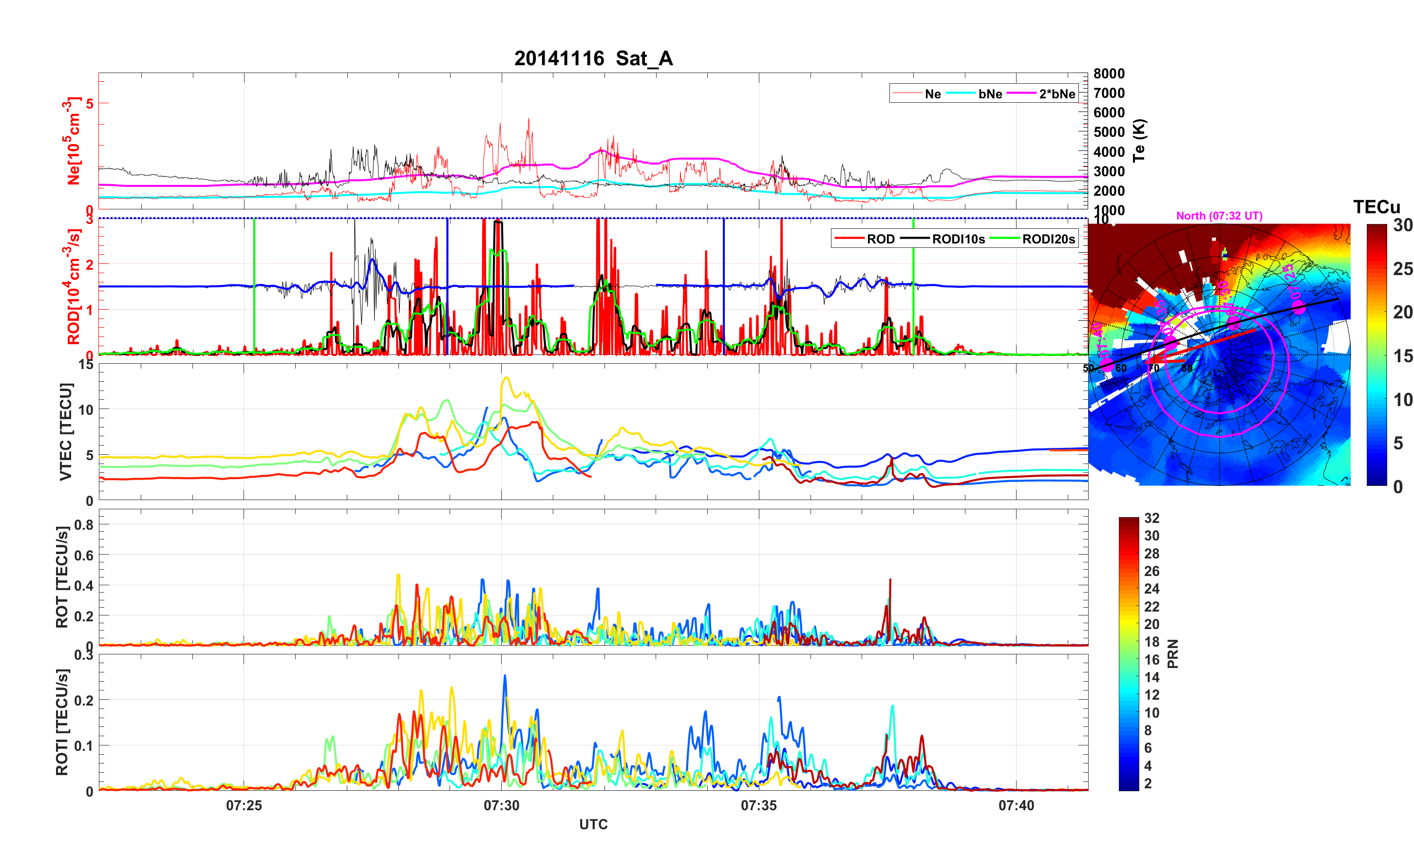This screenshot has width=1414, height=855.
Task: Click the cyan bNe legend line sample
Action: pyautogui.click(x=961, y=93)
